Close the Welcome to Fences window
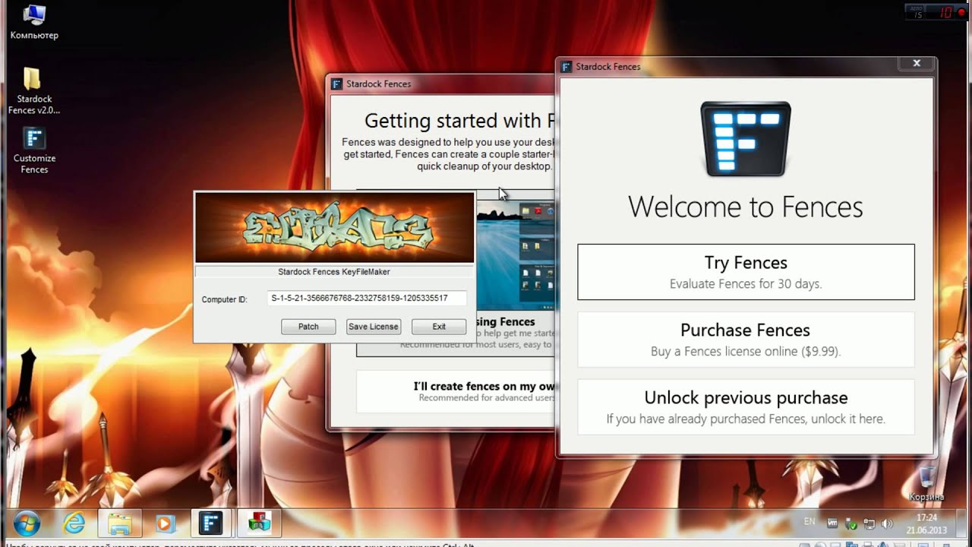Screen dimensions: 972x547 pos(917,64)
